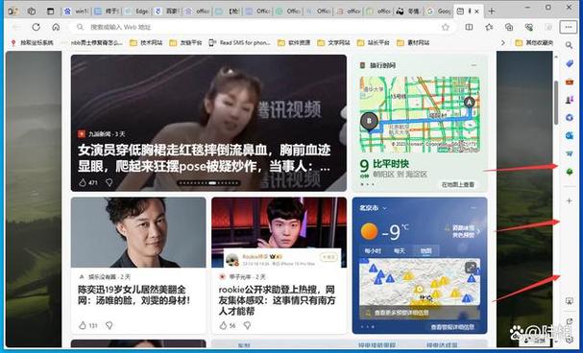
Task: Open the profile icon at top-left
Action: coord(13,12)
